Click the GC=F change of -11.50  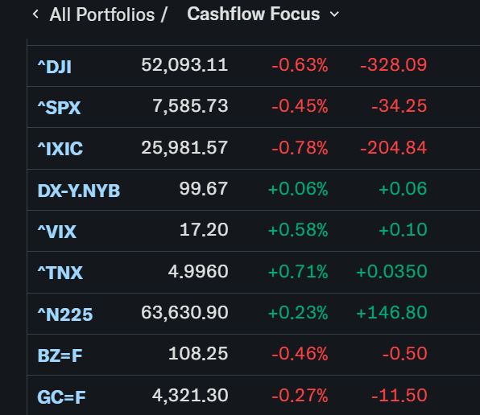point(399,395)
